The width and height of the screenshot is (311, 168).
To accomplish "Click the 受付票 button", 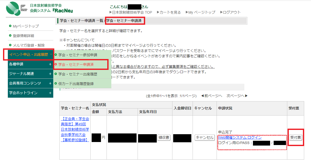I will point(296,138).
